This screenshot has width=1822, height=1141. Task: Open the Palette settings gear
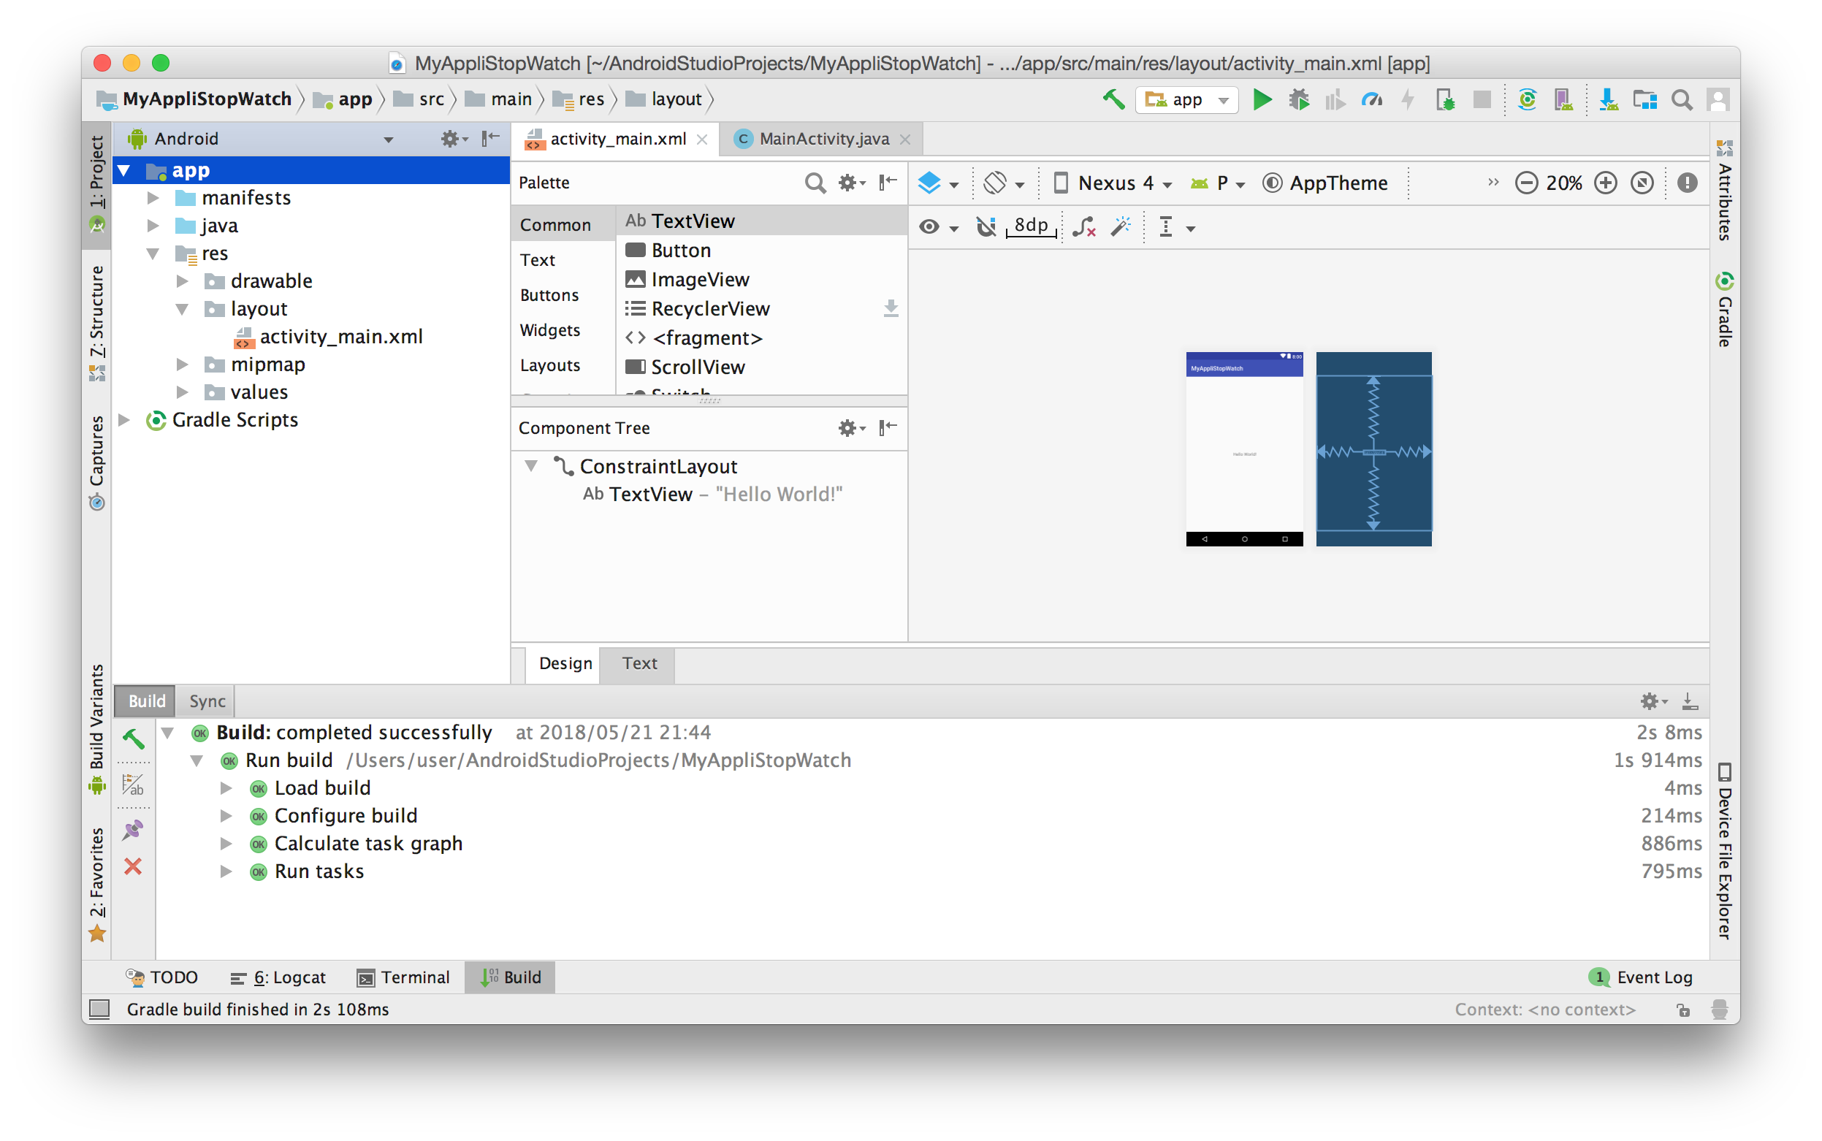coord(850,183)
